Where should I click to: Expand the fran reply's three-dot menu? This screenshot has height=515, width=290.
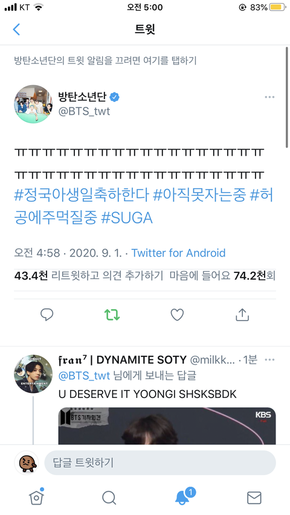coord(269,360)
